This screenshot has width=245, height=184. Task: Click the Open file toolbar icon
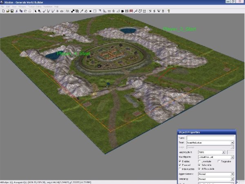(7, 11)
